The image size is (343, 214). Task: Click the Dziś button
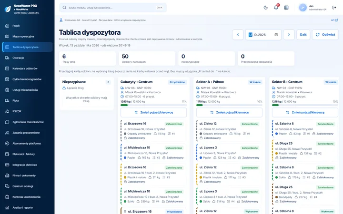303,35
